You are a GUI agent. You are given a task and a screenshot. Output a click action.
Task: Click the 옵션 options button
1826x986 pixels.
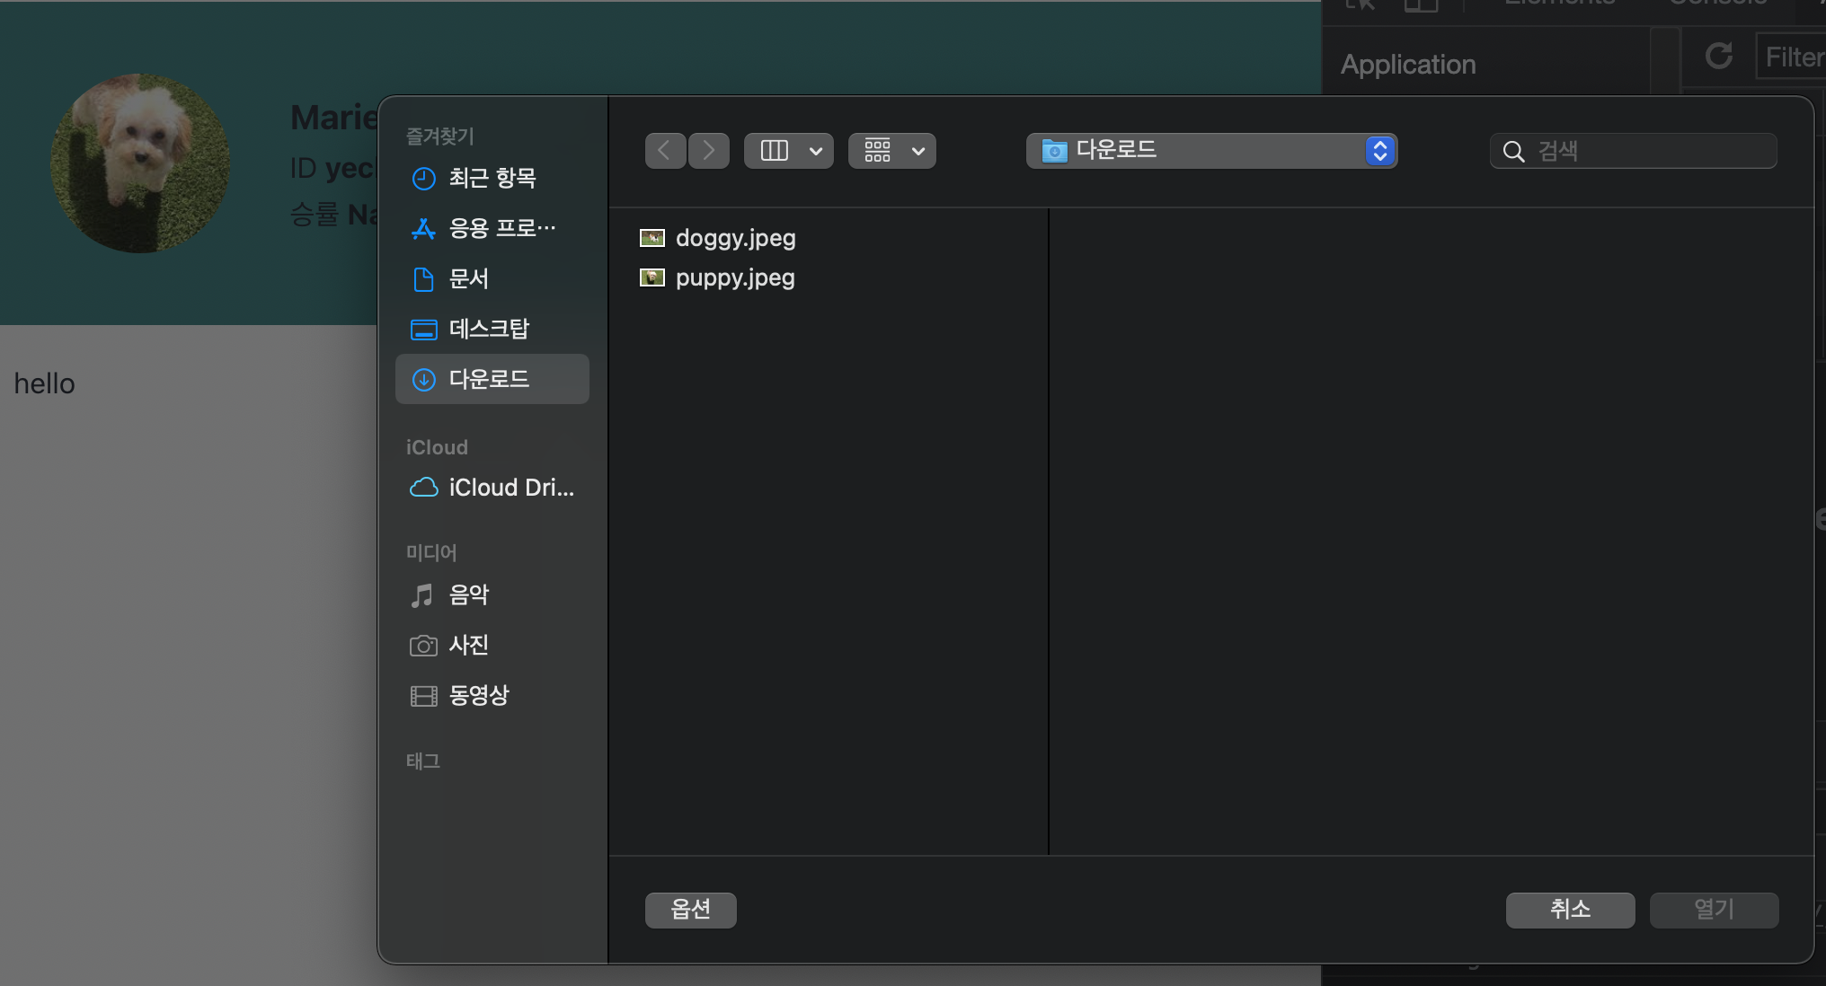pyautogui.click(x=690, y=910)
